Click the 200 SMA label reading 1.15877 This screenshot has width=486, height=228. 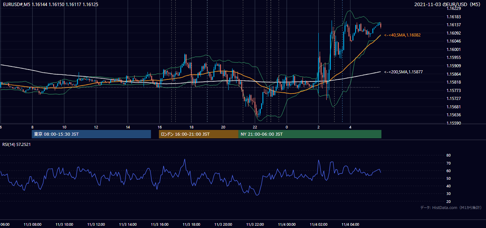pos(403,72)
